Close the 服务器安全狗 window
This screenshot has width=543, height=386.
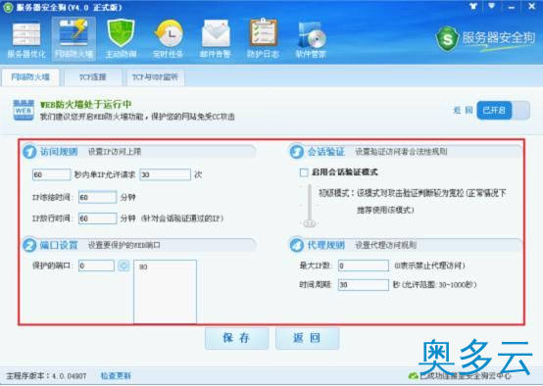coord(532,6)
